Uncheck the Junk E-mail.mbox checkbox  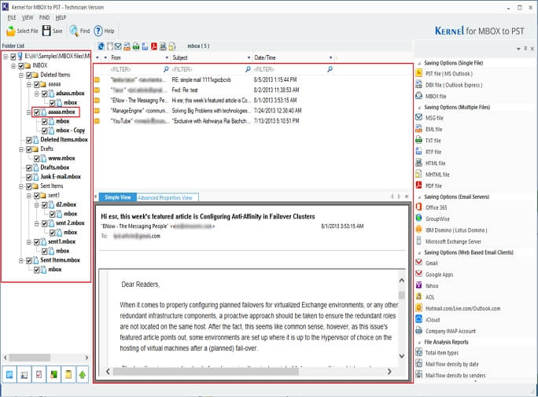(29, 177)
